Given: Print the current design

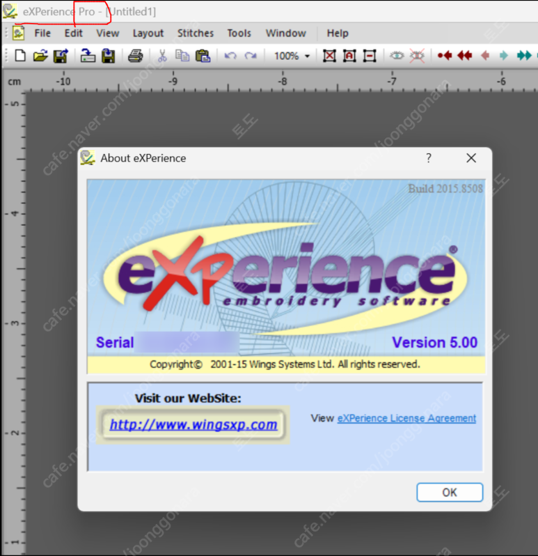Looking at the screenshot, I should pyautogui.click(x=135, y=56).
